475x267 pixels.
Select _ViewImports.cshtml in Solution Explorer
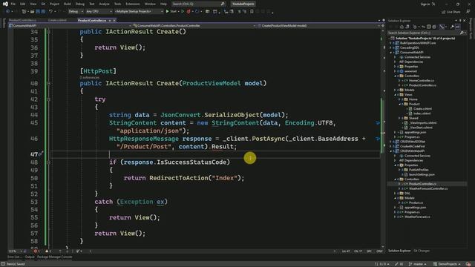click(x=422, y=123)
